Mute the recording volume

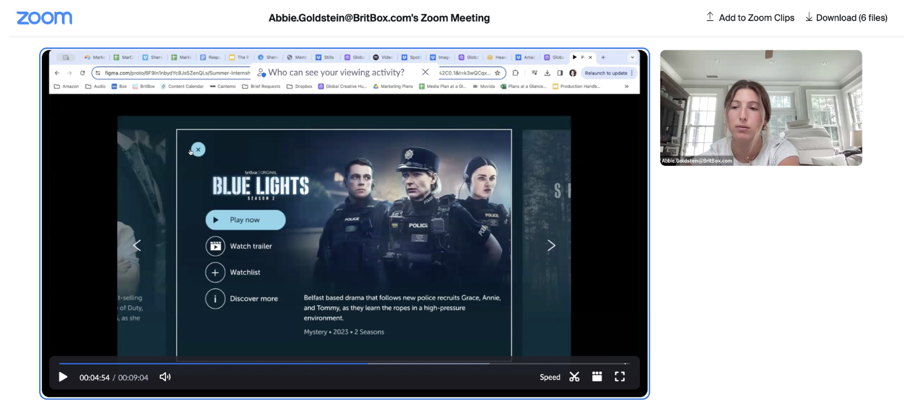click(165, 377)
